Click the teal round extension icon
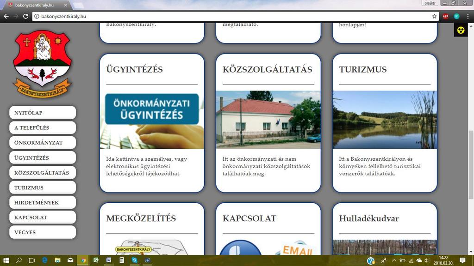 [456, 16]
